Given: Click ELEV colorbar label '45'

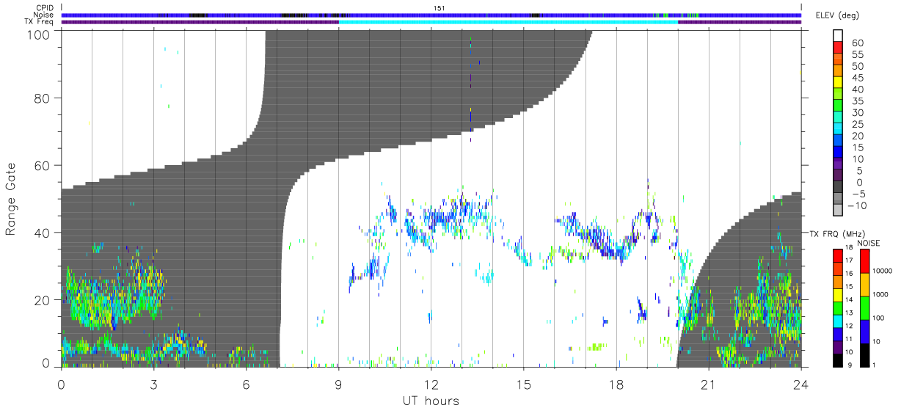Looking at the screenshot, I should click(x=857, y=78).
